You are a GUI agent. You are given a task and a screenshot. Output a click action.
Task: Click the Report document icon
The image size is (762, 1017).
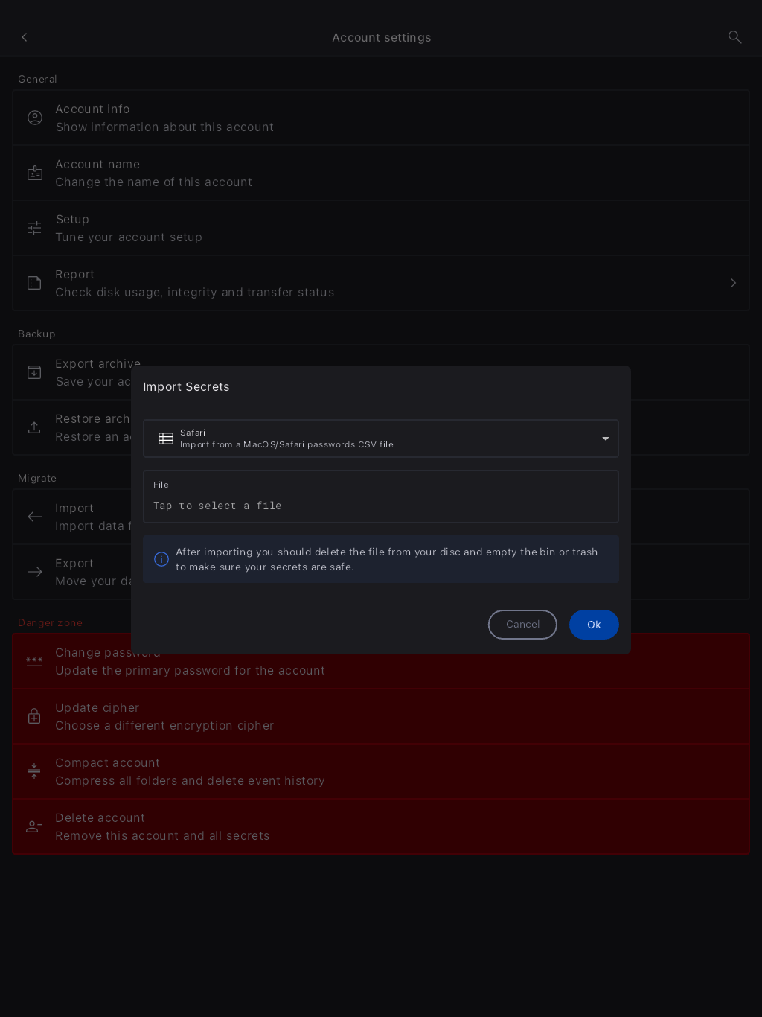point(35,283)
